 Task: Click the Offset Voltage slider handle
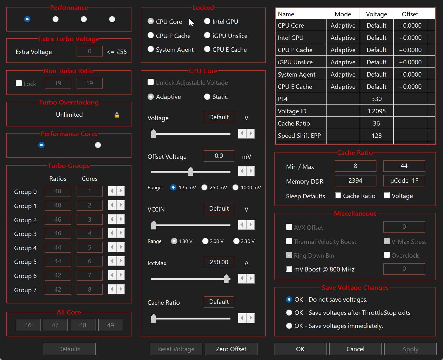(x=191, y=171)
